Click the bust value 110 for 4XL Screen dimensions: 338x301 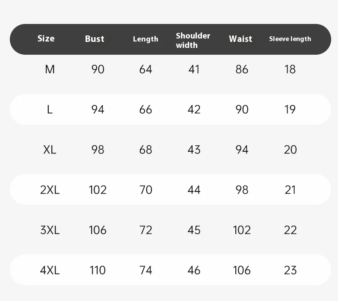[x=98, y=270]
